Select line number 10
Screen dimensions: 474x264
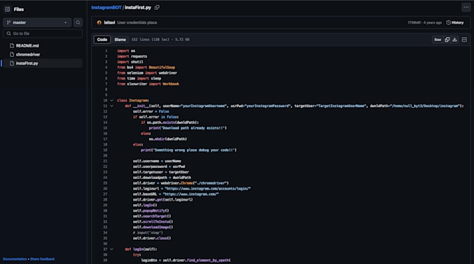pos(105,100)
